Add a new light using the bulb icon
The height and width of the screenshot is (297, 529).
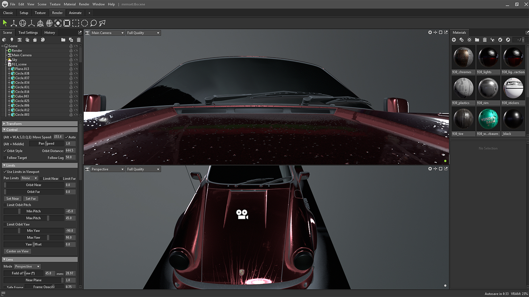12,40
